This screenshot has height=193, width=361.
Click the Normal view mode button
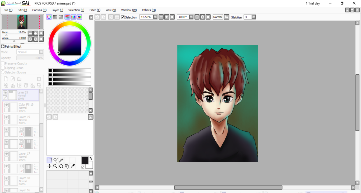(x=217, y=17)
